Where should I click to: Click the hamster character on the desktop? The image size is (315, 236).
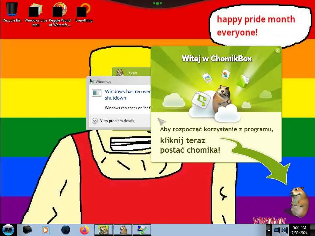(299, 202)
